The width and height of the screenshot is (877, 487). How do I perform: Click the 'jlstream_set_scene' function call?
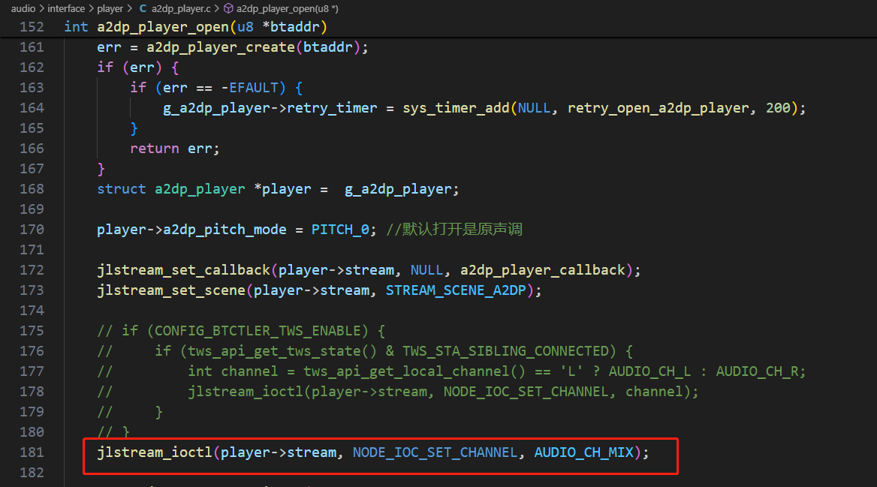[171, 290]
